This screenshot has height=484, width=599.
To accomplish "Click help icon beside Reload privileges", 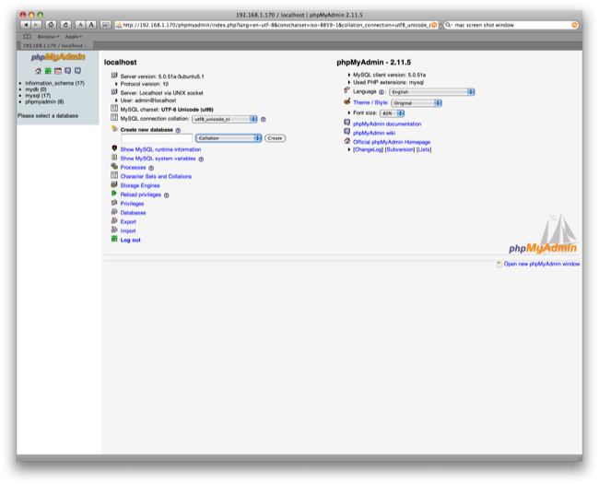I will tap(166, 195).
